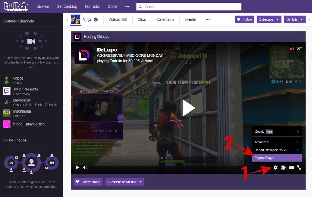Click DrLupo icon in Hosting bar
312x197 pixels.
point(77,37)
